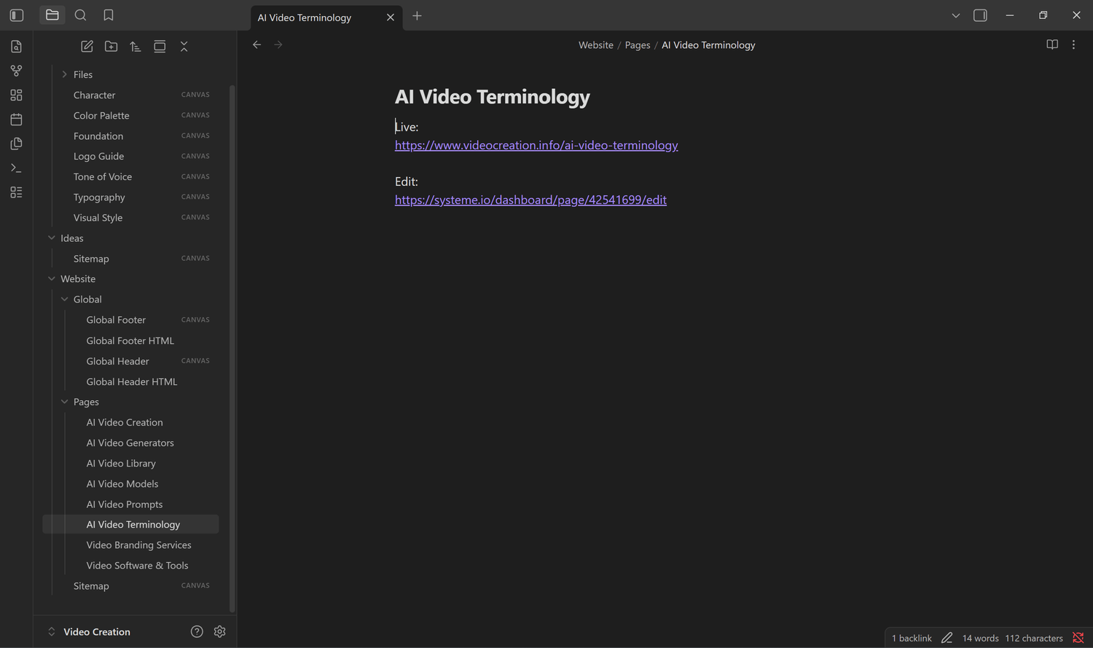
Task: Collapse all folders in the file explorer
Action: coord(184,47)
